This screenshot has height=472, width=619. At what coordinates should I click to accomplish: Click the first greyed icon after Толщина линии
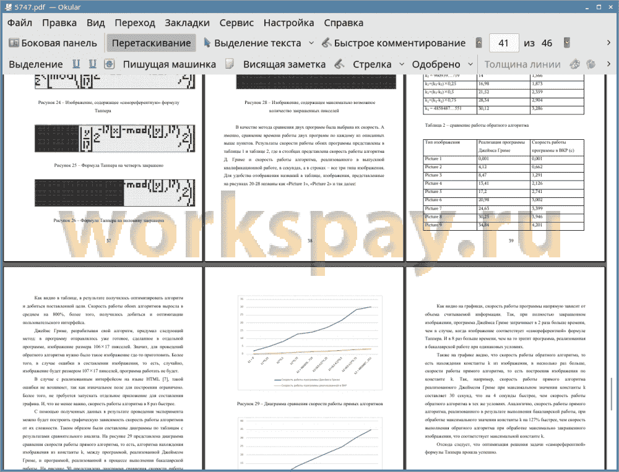click(575, 64)
